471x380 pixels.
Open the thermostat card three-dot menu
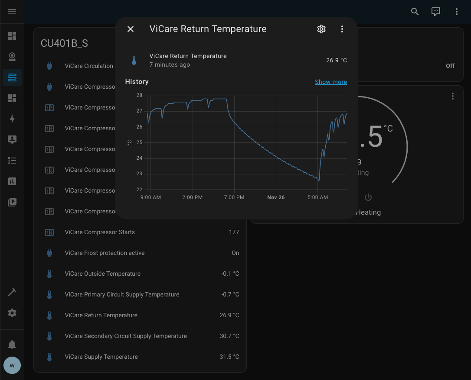[x=453, y=96]
